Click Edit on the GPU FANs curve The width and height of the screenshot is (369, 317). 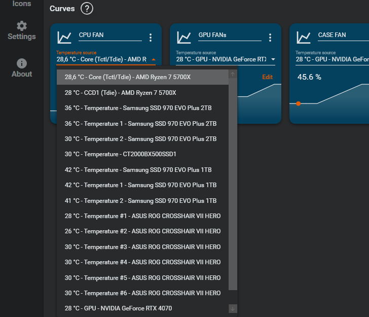point(267,77)
